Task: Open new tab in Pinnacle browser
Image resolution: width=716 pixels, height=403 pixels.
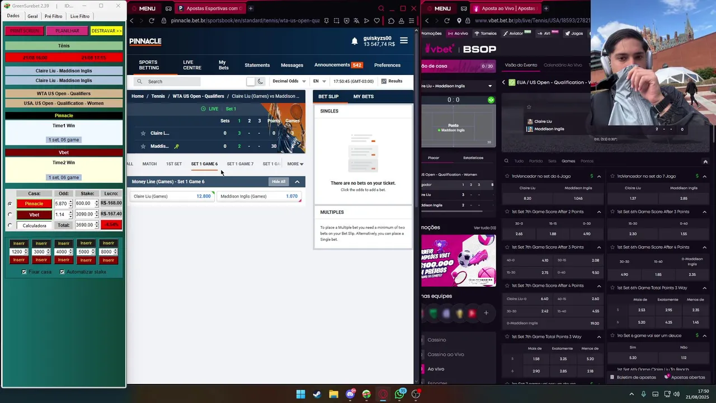Action: point(251,8)
